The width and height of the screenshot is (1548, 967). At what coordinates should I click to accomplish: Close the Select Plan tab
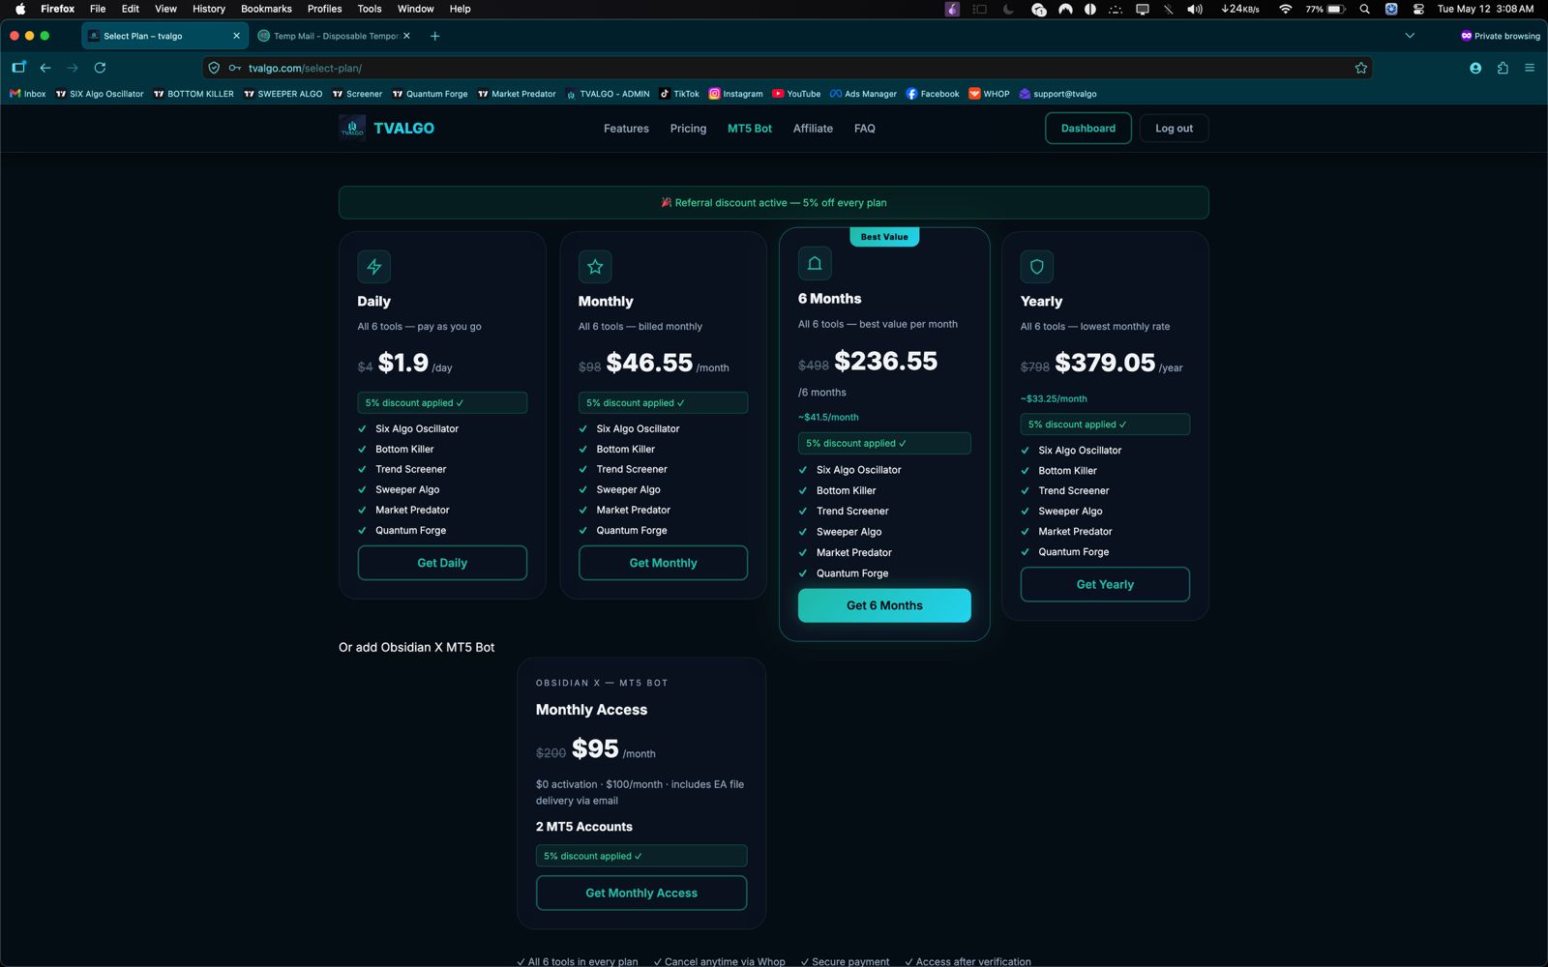point(236,36)
